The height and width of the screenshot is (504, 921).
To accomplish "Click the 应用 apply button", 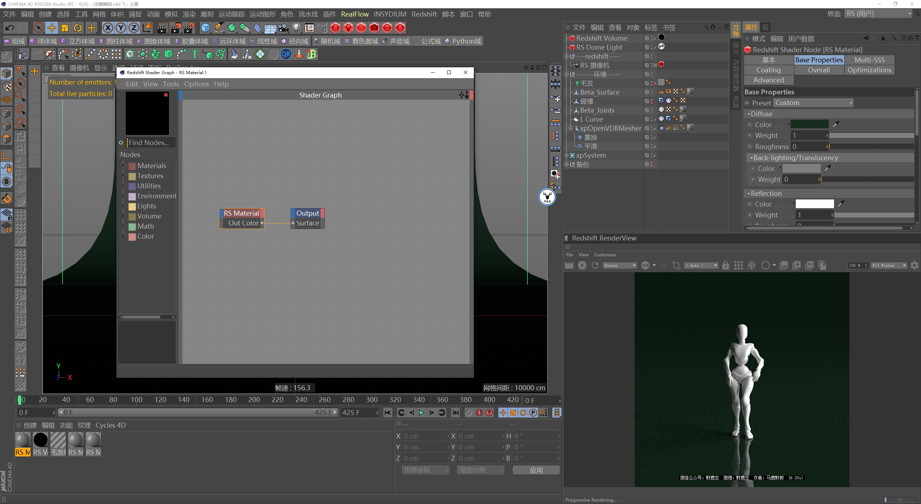I will (x=536, y=470).
